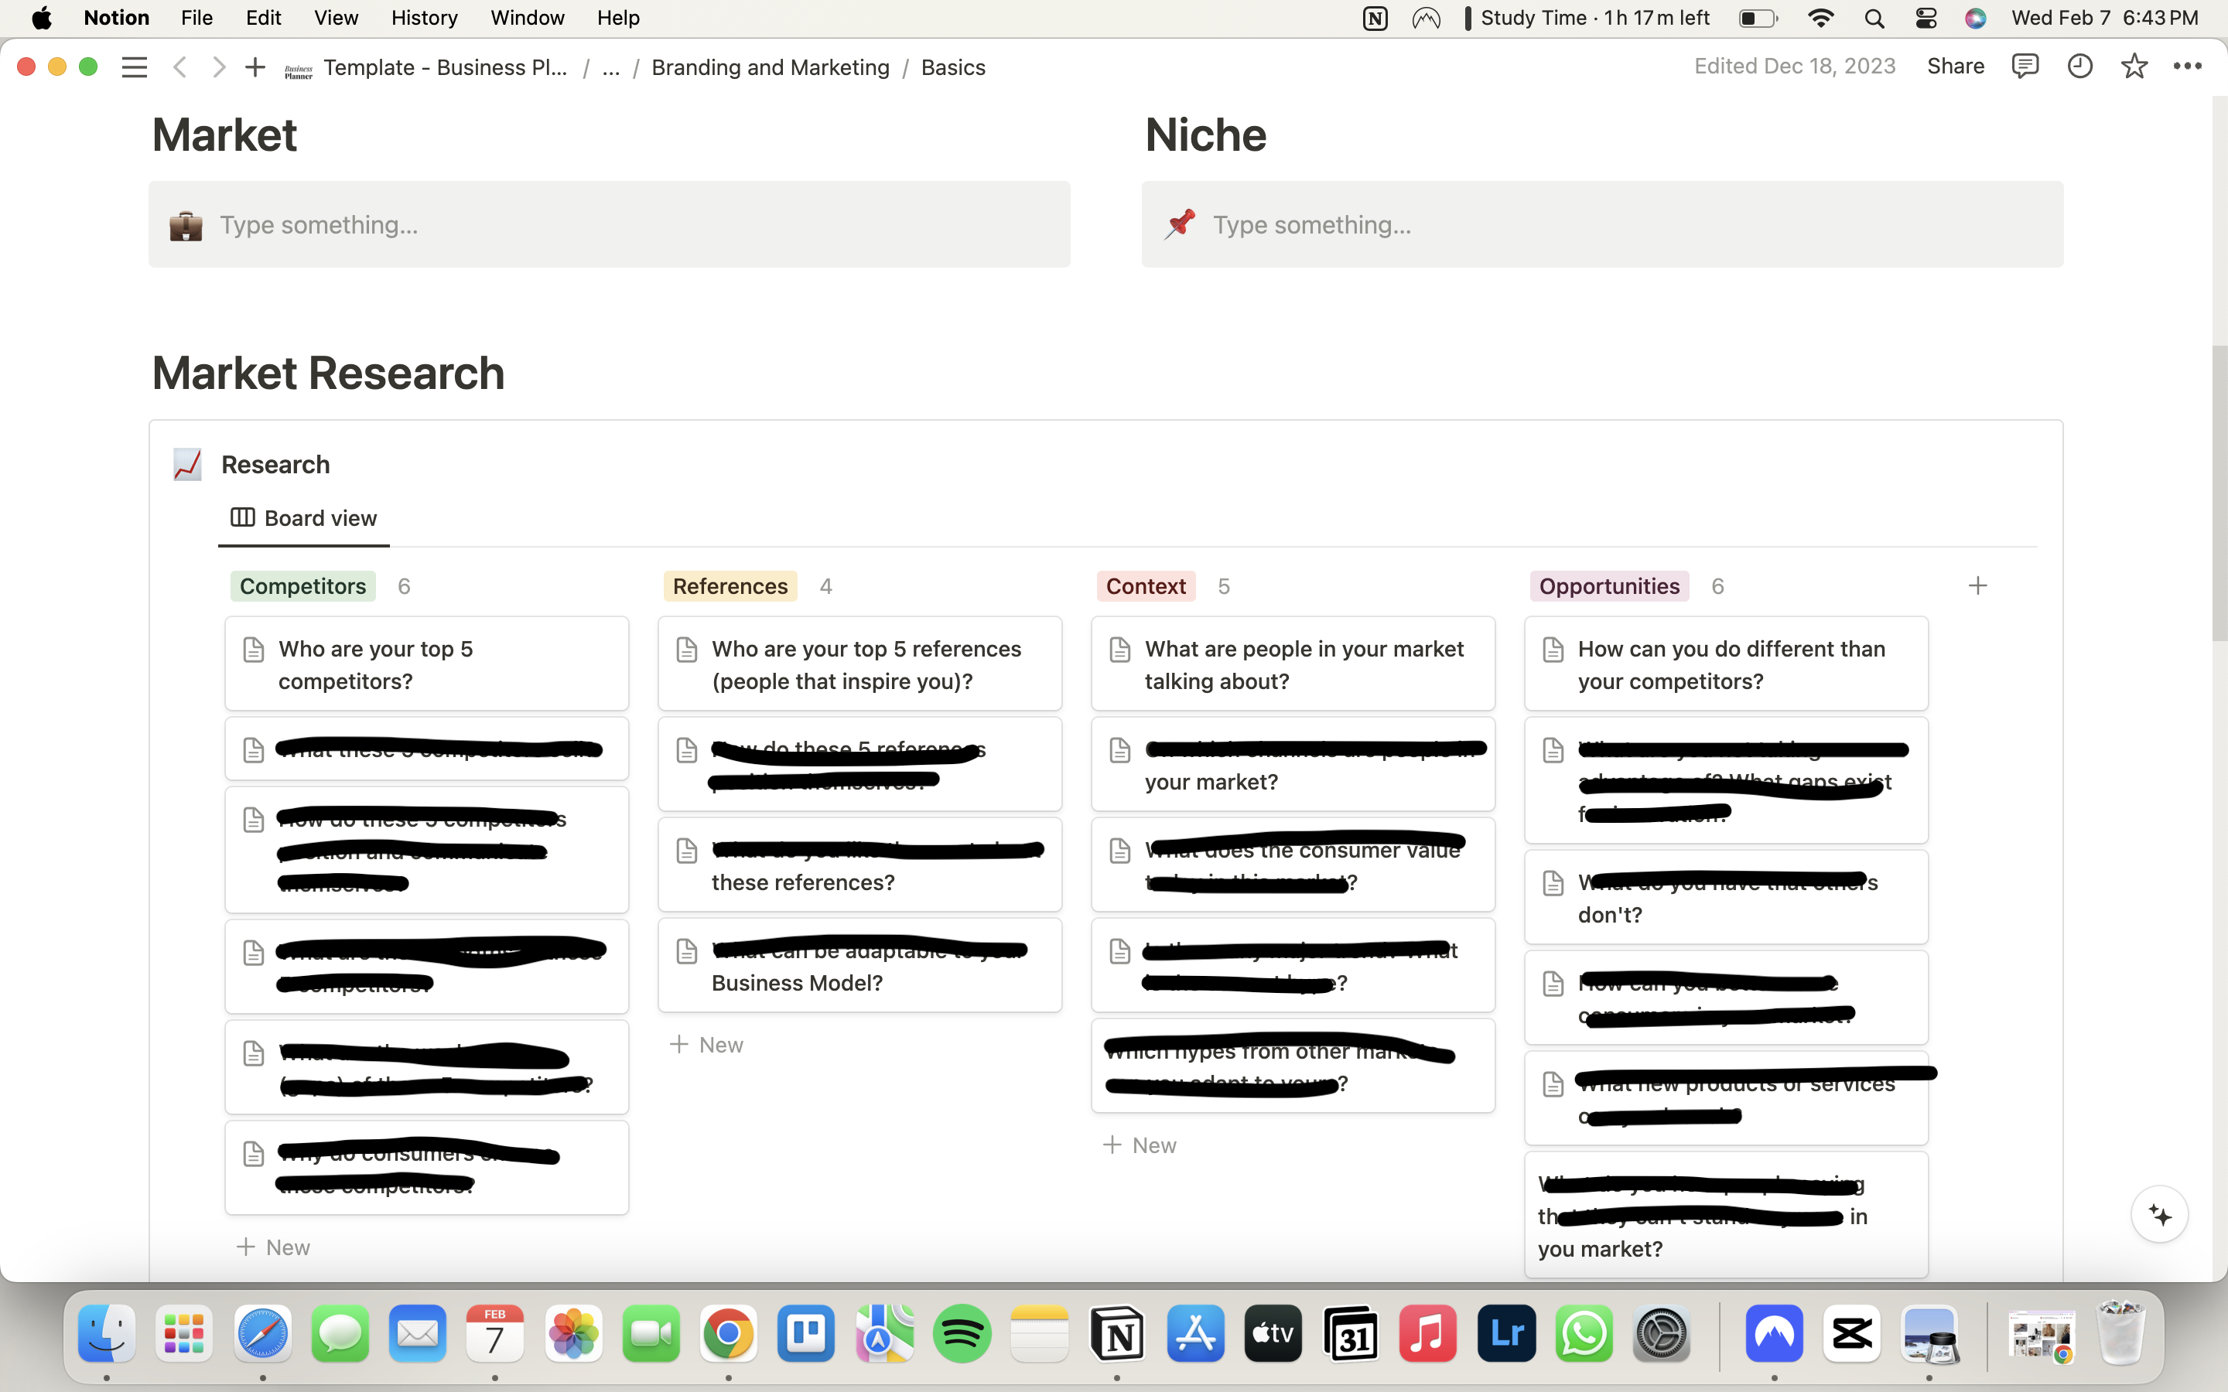Open Branding and Marketing breadcrumb
Screen dimensions: 2228x1392
(x=770, y=67)
